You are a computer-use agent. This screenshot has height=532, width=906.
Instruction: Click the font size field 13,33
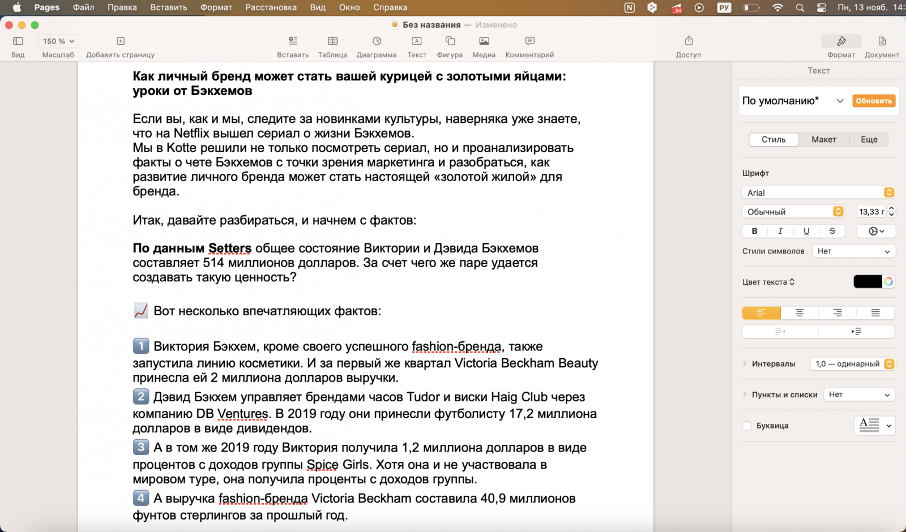tap(871, 212)
